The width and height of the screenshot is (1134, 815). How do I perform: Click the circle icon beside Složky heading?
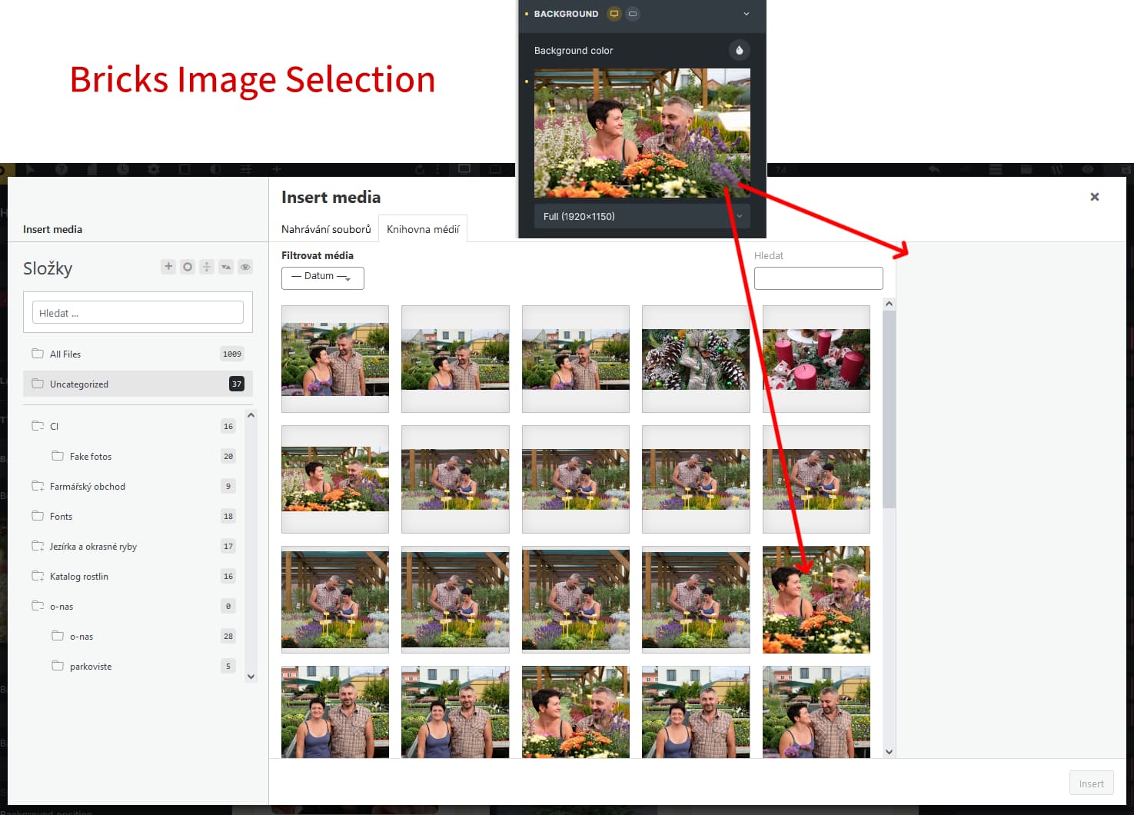coord(188,267)
